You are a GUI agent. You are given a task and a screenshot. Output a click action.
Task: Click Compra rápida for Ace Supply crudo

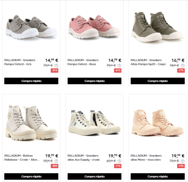[x=95, y=176]
